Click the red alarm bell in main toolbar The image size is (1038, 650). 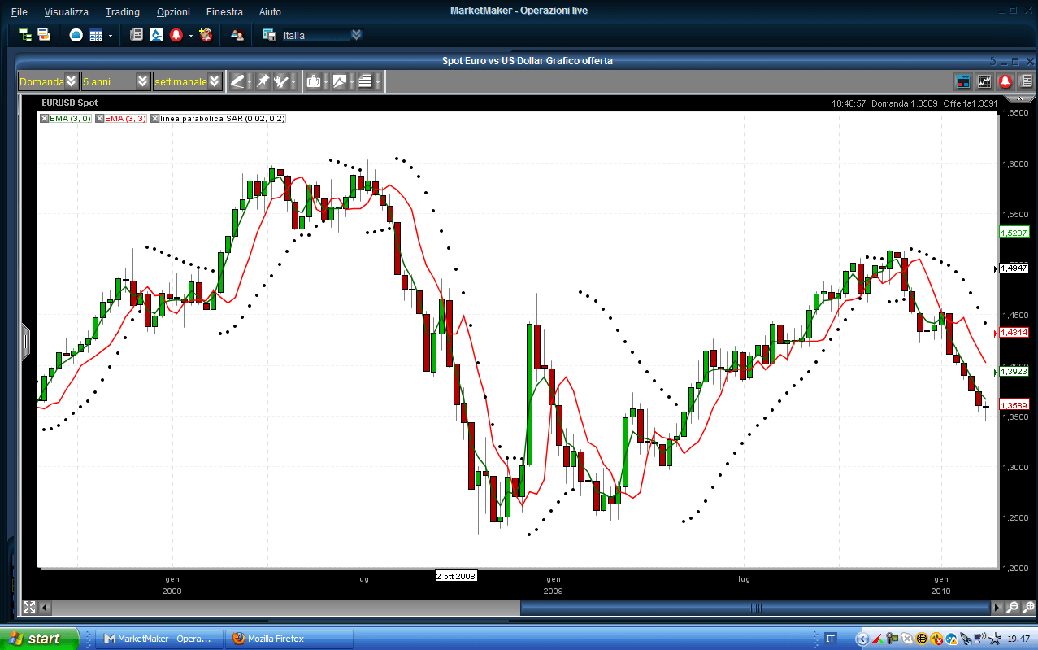(x=176, y=35)
